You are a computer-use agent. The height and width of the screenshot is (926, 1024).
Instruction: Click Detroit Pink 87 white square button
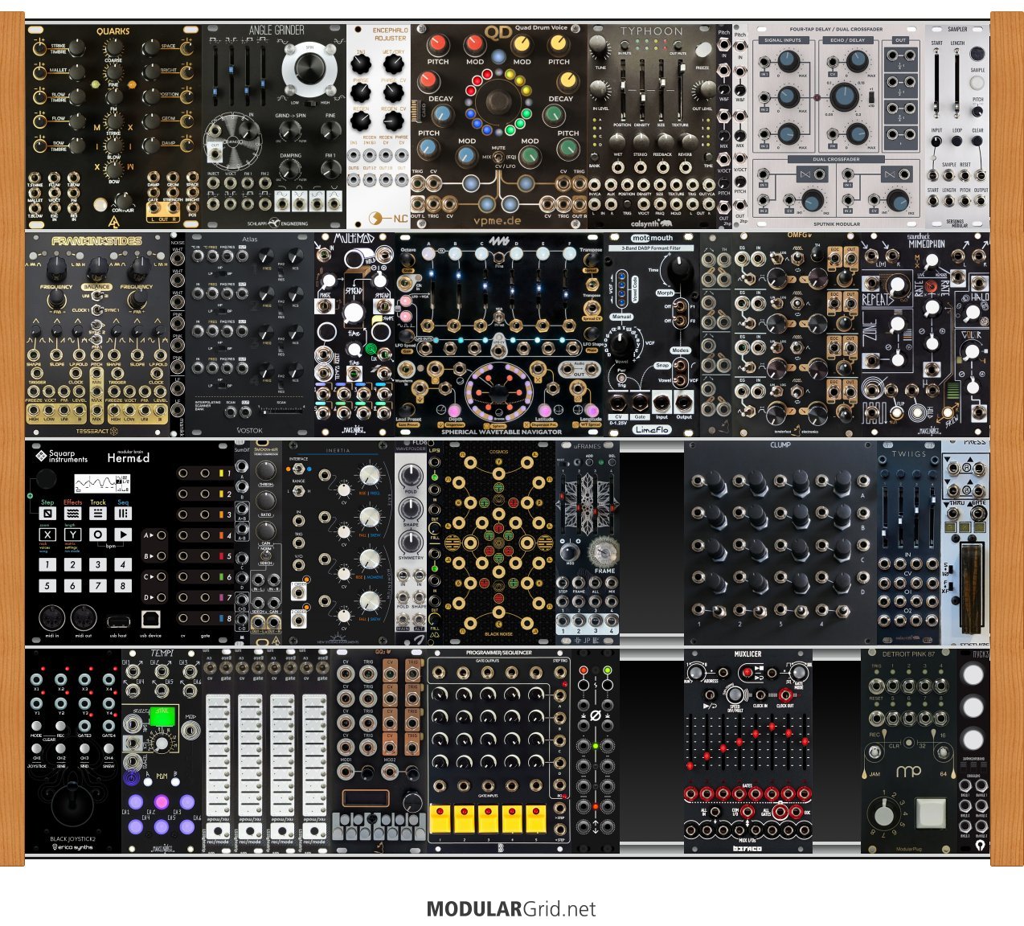[x=932, y=813]
